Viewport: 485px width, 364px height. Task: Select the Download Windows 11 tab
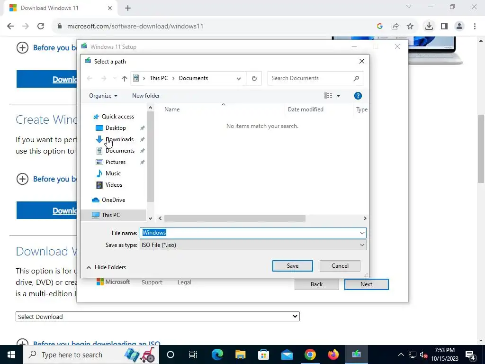(60, 8)
